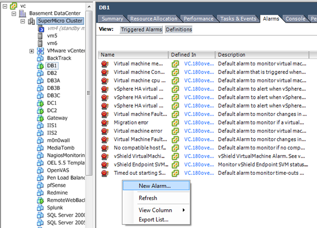
Task: Select the OpenVAS virtual machine
Action: [x=58, y=170]
